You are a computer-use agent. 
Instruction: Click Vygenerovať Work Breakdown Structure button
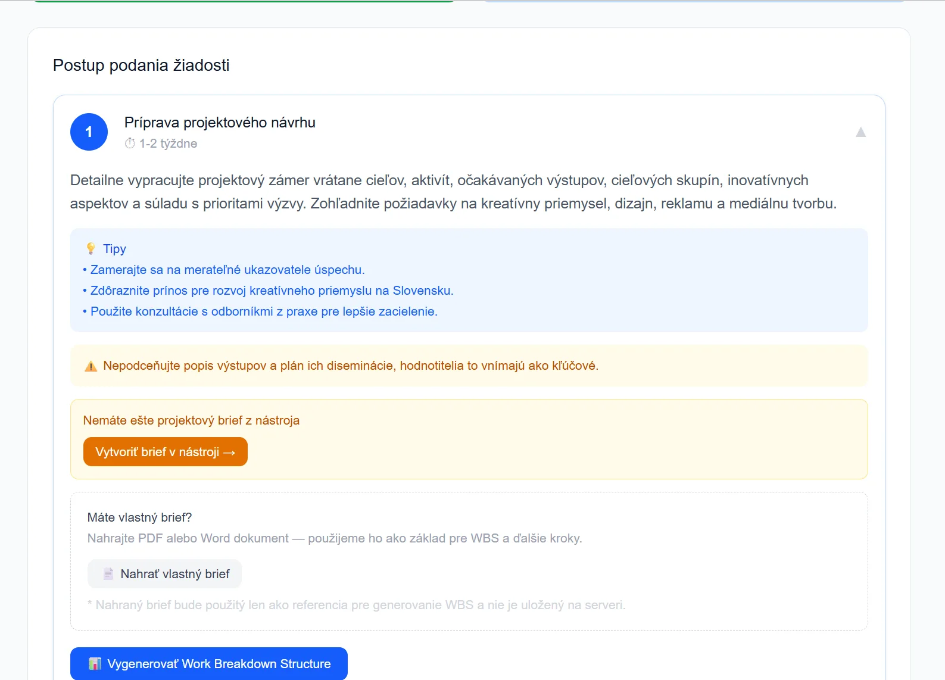(x=209, y=663)
